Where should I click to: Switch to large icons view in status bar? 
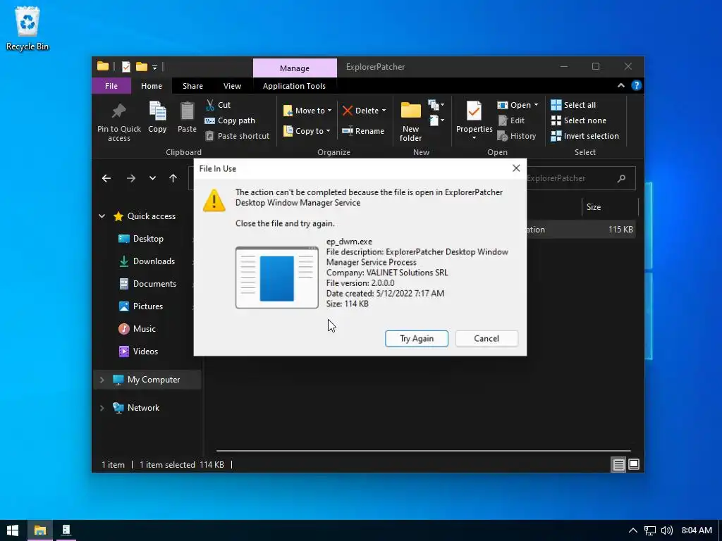pyautogui.click(x=634, y=465)
